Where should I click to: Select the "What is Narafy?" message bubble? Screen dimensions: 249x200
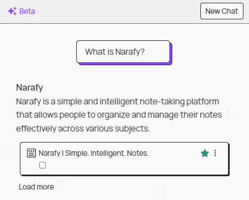123,52
